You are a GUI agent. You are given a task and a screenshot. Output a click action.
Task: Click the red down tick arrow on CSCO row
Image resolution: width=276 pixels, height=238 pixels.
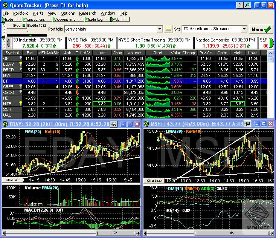77,92
